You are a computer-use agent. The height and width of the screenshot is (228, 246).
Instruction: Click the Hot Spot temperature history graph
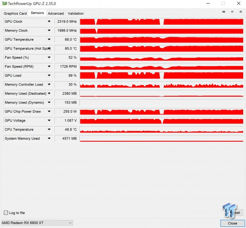(x=161, y=49)
